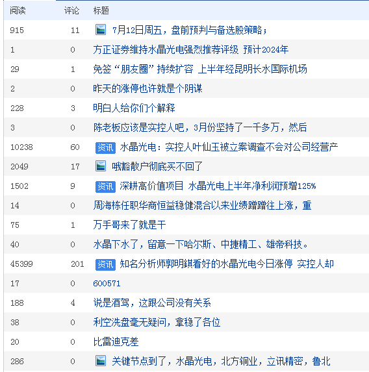This screenshot has width=369, height=372.
Task: Open post 周海栋任职华商恒益稳健混合
Action: pos(202,205)
